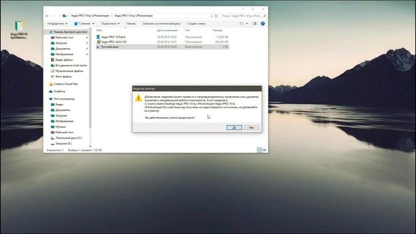Open Документы under quick access
This screenshot has height=234, width=416.
[x=63, y=49]
